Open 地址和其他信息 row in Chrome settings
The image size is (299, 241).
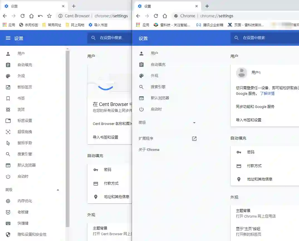pyautogui.click(x=265, y=179)
